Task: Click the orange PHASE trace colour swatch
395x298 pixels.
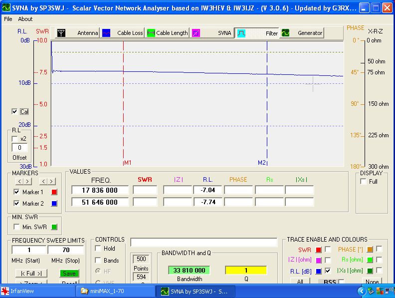Action: pyautogui.click(x=371, y=249)
